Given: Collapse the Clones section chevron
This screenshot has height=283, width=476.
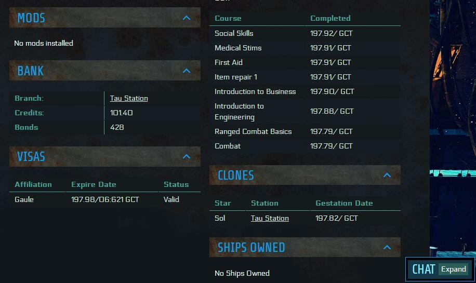Looking at the screenshot, I should (387, 176).
